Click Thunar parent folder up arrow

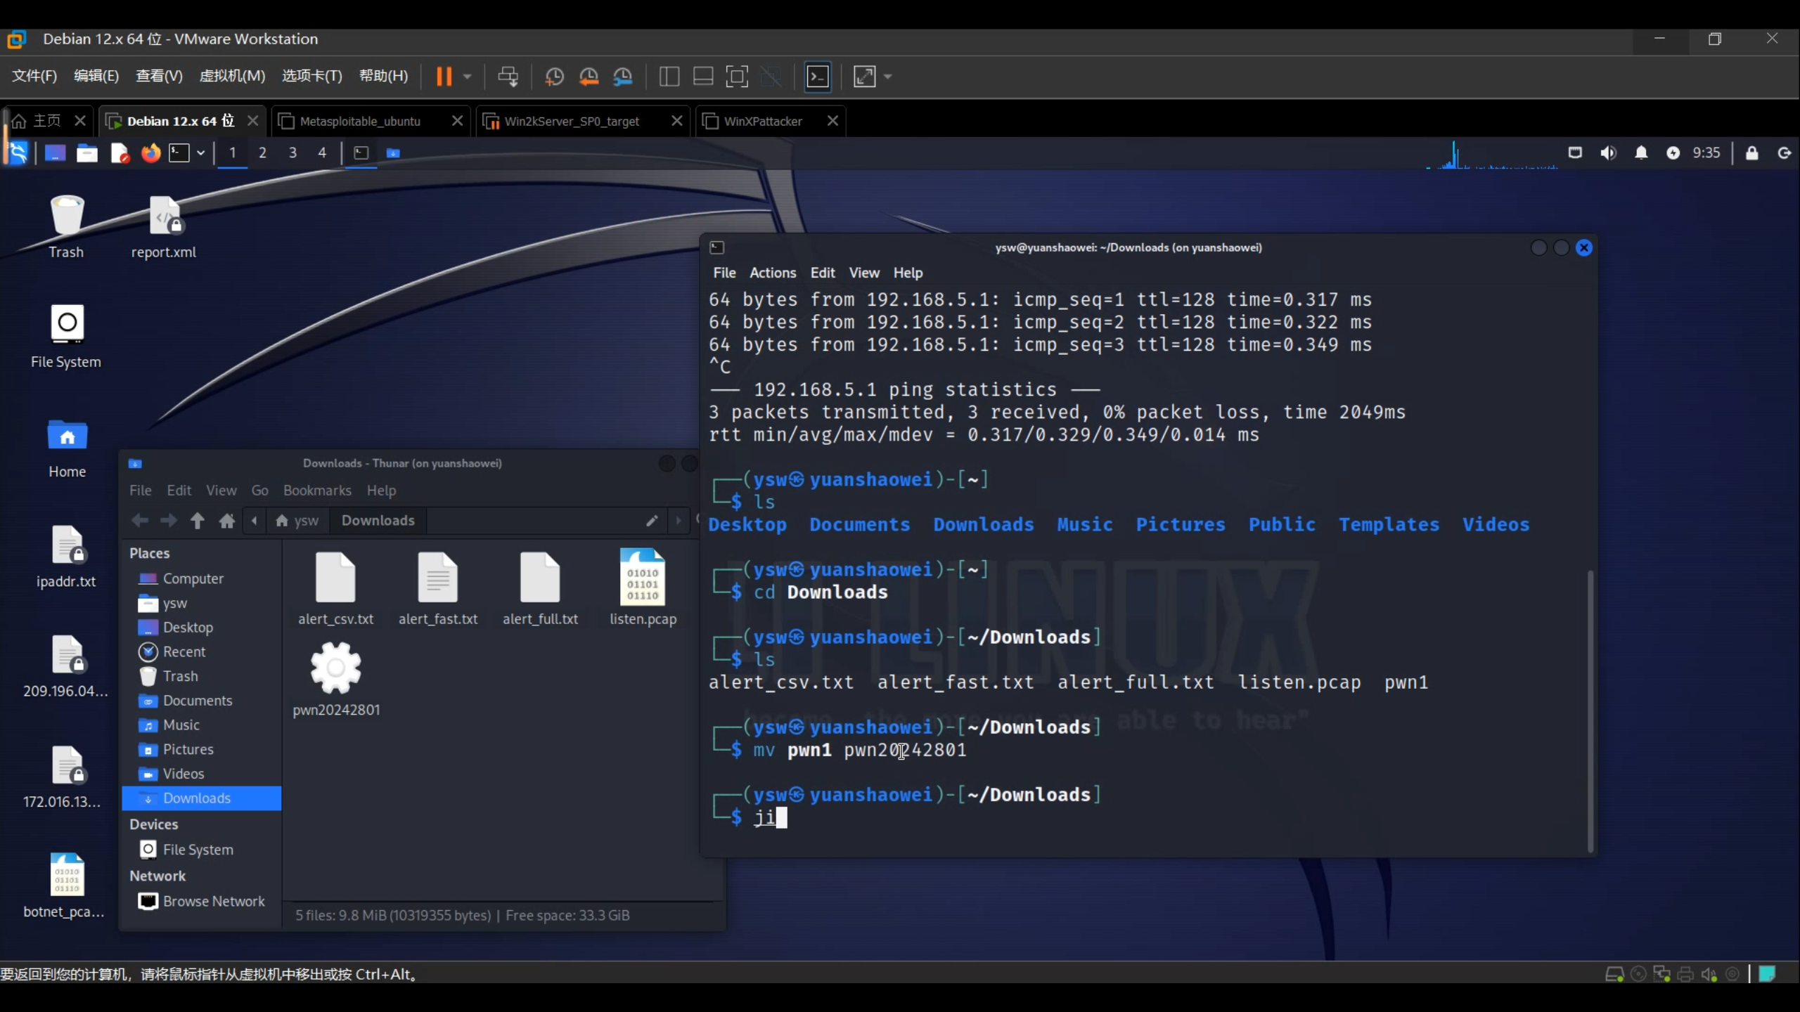point(198,521)
